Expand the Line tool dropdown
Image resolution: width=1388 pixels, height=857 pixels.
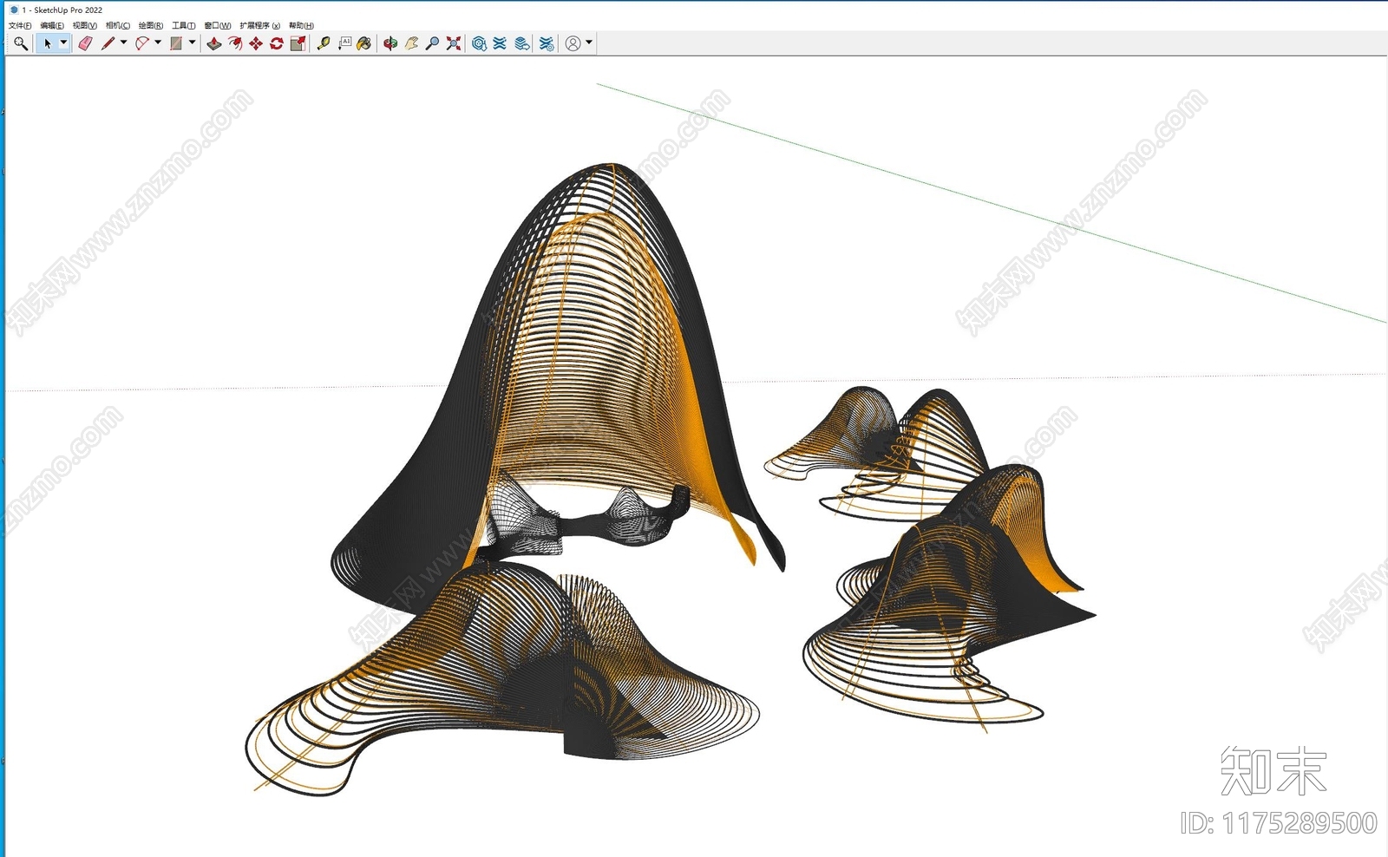coord(123,43)
